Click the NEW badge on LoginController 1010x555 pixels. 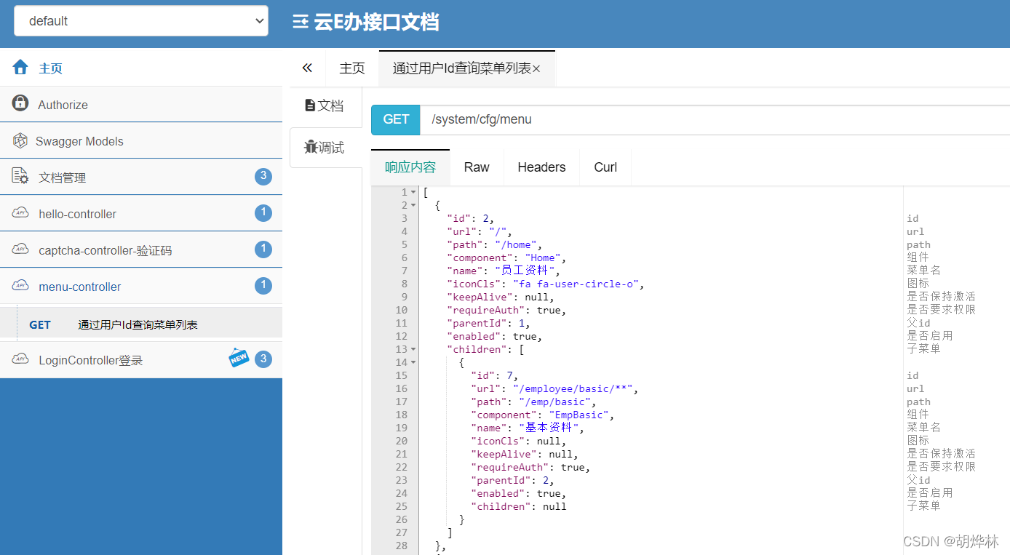point(239,357)
